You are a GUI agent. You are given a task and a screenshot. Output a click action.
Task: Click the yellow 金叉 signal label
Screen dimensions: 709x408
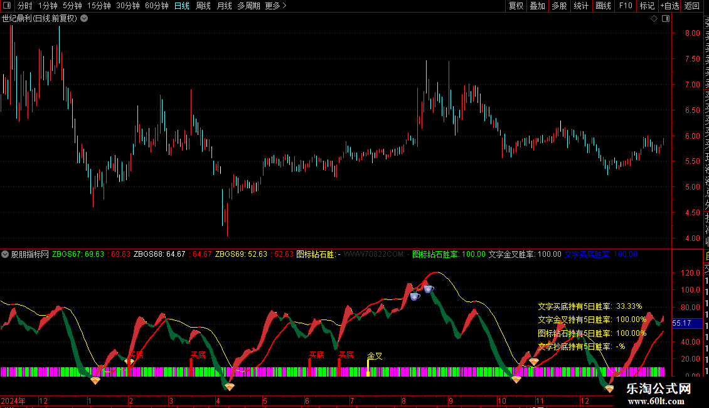click(x=375, y=356)
